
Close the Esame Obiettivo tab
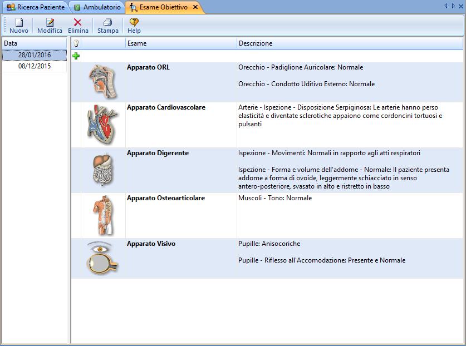coord(195,7)
